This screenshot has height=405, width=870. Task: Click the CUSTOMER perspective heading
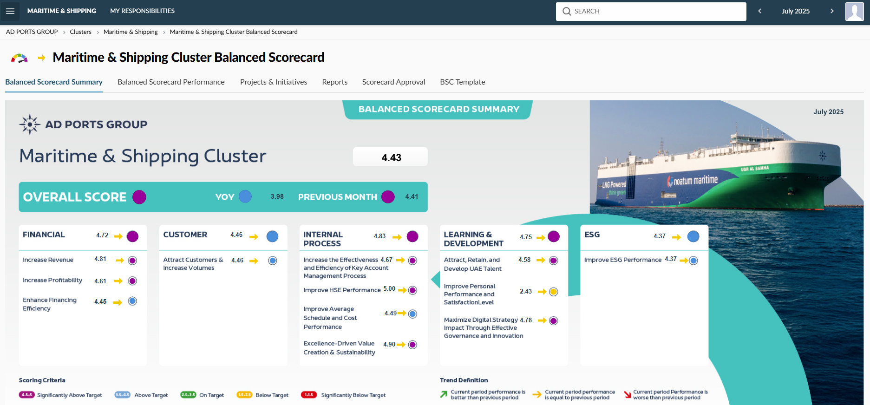point(185,235)
